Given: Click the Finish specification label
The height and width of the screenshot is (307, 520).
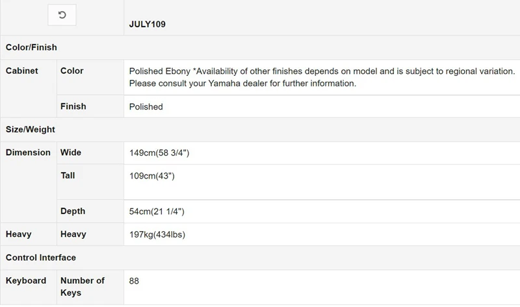Looking at the screenshot, I should pyautogui.click(x=73, y=106).
